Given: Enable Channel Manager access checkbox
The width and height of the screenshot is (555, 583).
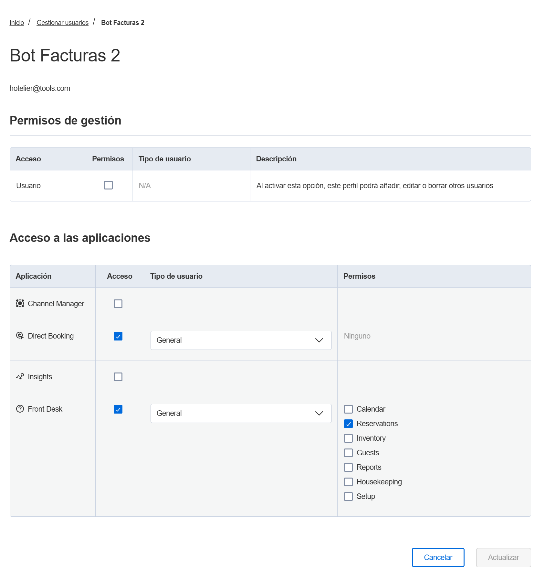Looking at the screenshot, I should click(118, 304).
